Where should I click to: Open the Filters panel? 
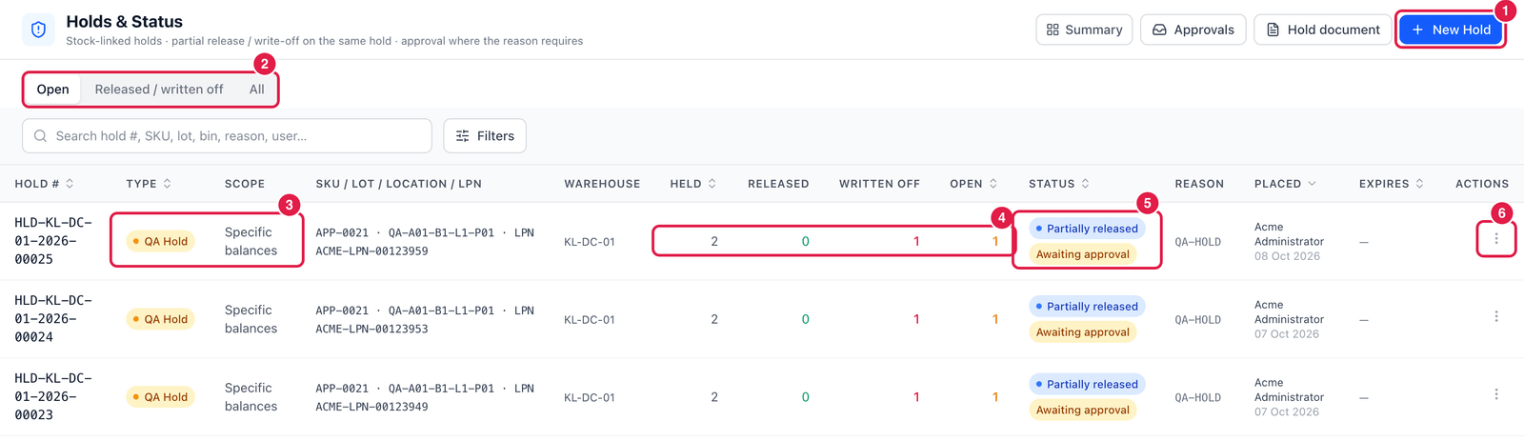click(x=485, y=136)
